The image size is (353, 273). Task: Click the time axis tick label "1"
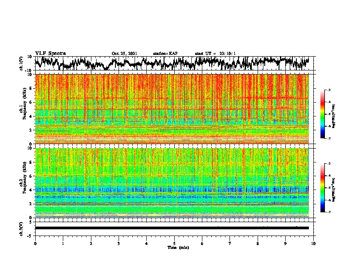tap(63, 244)
